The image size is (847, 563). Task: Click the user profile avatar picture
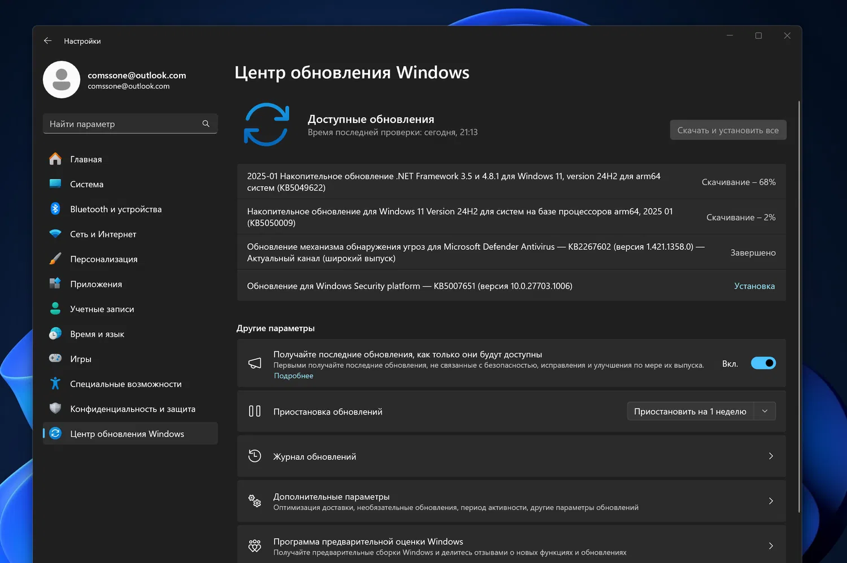click(62, 80)
